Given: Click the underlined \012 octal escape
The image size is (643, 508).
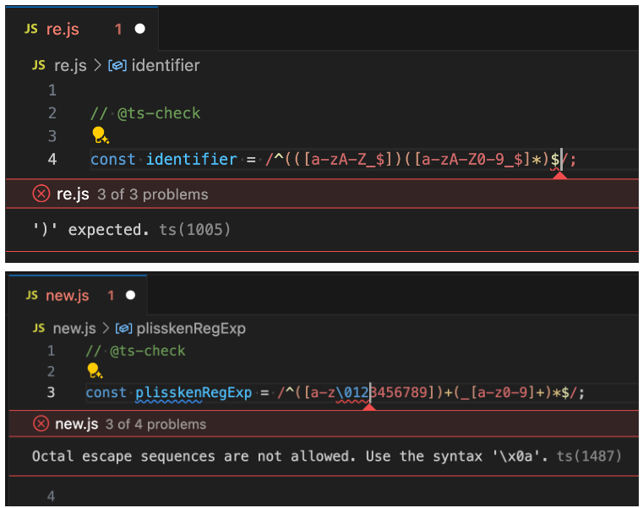Looking at the screenshot, I should 352,393.
